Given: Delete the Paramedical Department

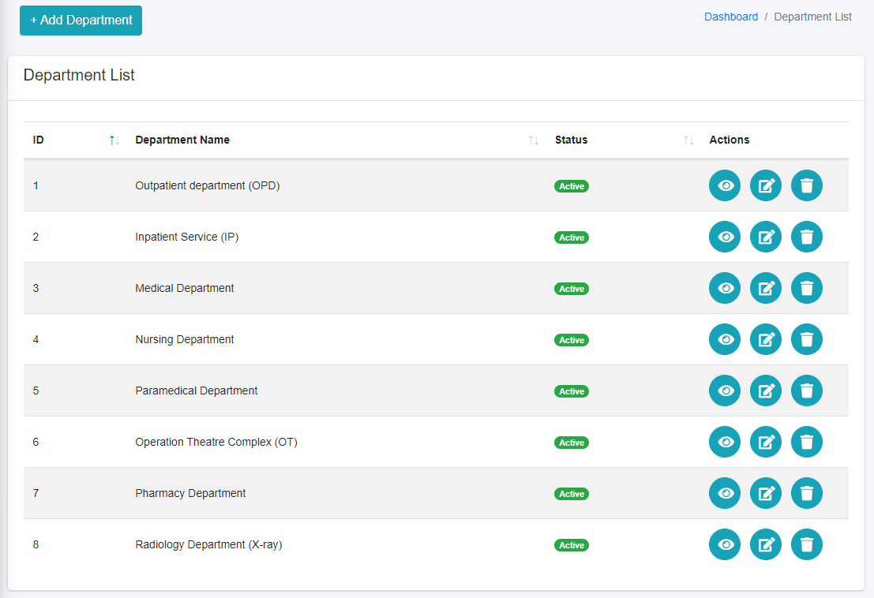Looking at the screenshot, I should click(x=806, y=391).
